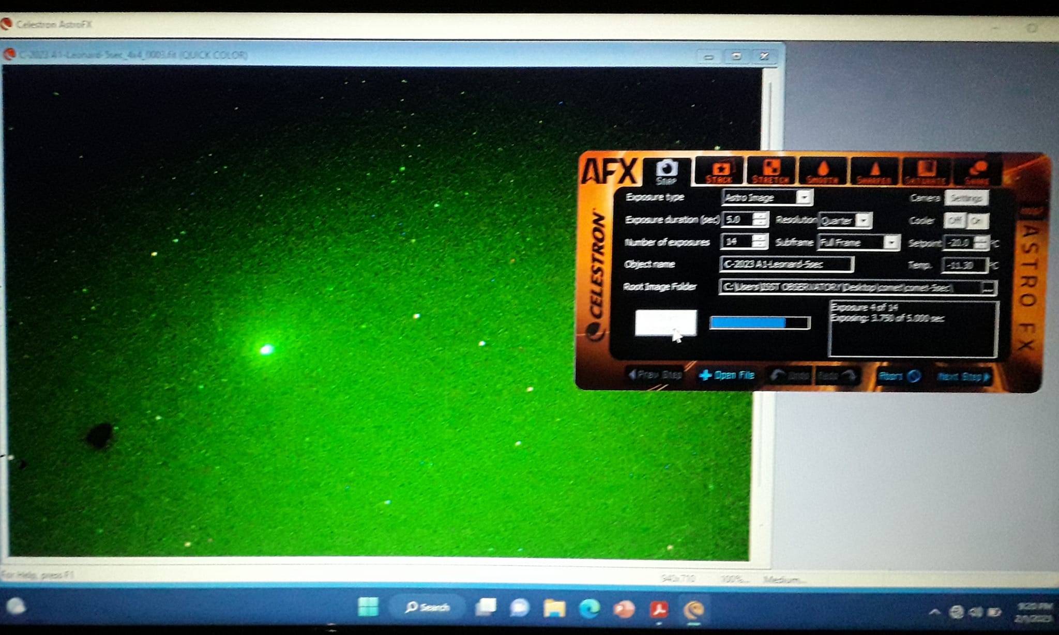1059x635 pixels.
Task: Turn the Cooler On
Action: (x=977, y=221)
